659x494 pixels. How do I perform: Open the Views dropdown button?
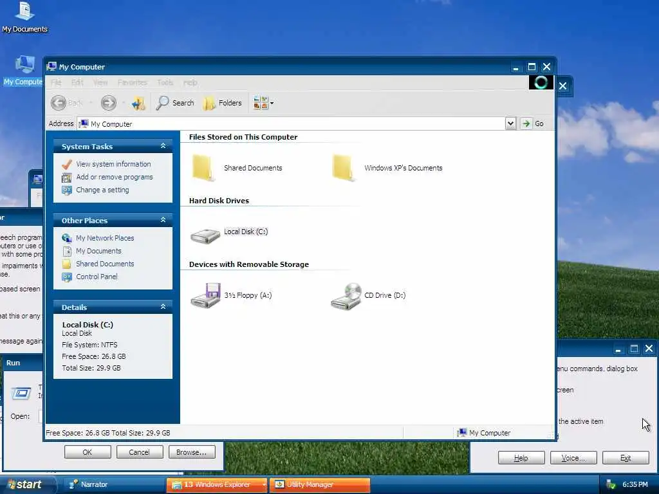tap(263, 103)
